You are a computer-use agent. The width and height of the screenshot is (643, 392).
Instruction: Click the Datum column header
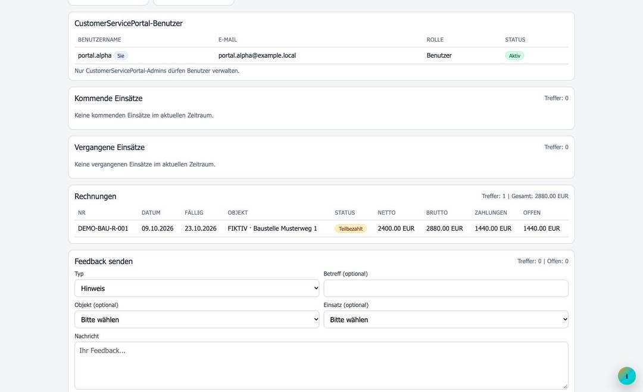click(151, 212)
